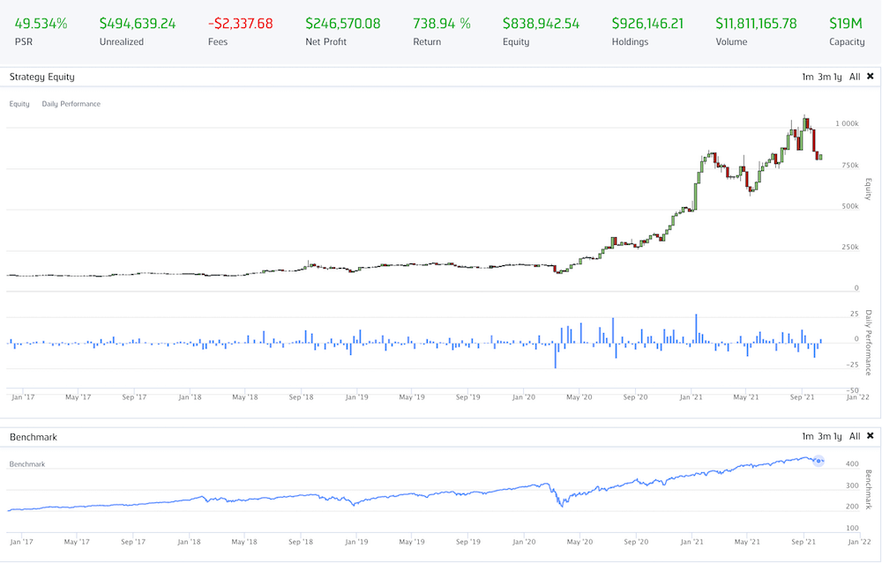Click the PSR 49.534% statistic
Screen dimensions: 882x563
[x=41, y=24]
